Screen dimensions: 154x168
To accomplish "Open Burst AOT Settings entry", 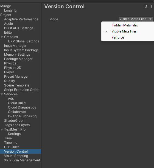I will (x=19, y=28).
